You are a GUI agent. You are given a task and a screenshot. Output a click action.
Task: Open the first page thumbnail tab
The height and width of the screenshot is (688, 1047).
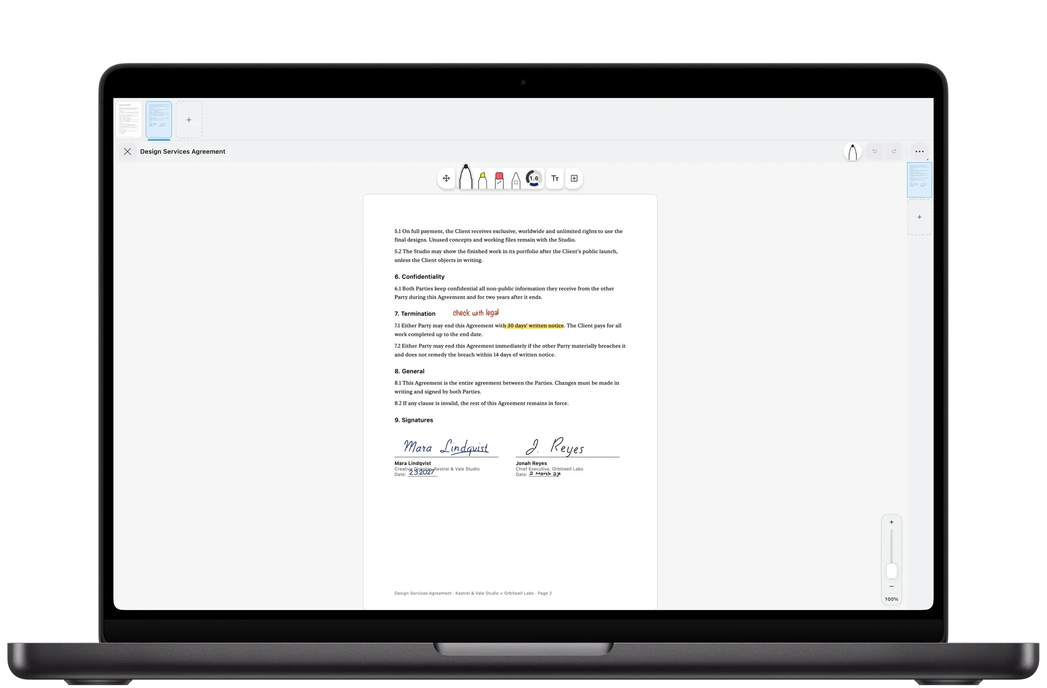128,120
